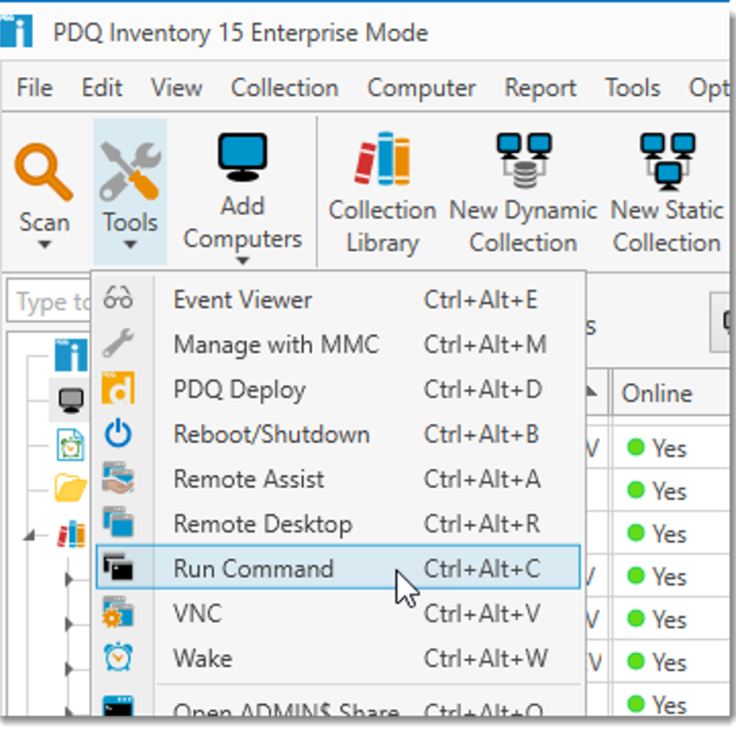Click the Event Viewer glasses icon

click(x=118, y=299)
